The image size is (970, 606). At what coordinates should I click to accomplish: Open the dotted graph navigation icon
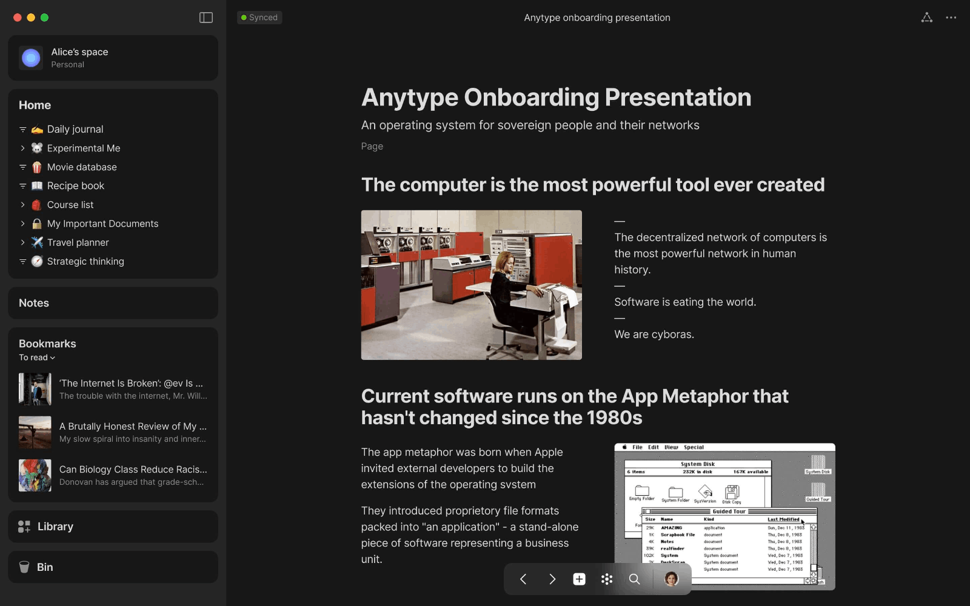coord(606,579)
